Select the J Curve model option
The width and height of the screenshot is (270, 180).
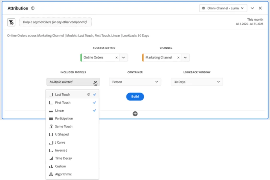[x=72, y=142]
